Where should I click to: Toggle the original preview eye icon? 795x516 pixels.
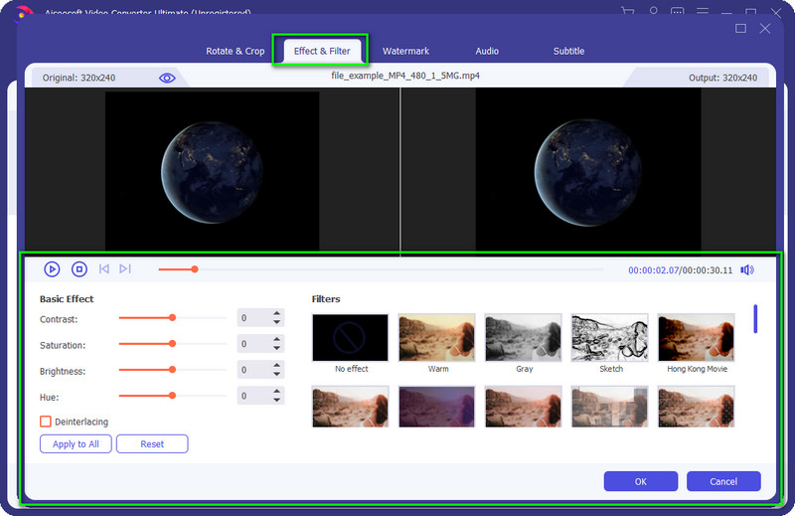167,78
